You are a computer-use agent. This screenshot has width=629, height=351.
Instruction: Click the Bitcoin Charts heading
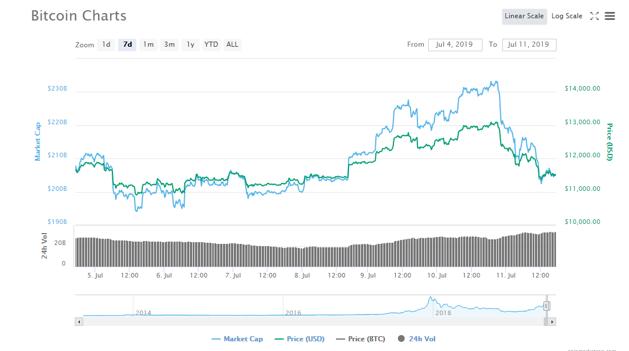[x=79, y=15]
